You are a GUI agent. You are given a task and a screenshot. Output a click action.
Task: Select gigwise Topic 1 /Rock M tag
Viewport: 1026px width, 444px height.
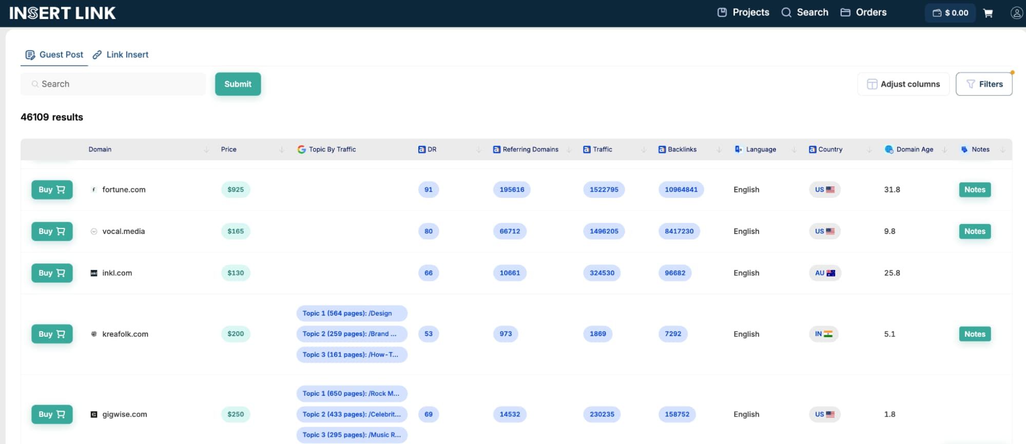tap(352, 393)
